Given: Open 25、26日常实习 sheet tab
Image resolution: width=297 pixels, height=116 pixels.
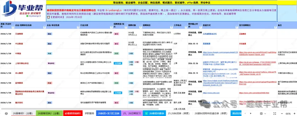Looking at the screenshot, I should (132, 114).
